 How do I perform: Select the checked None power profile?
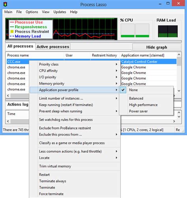pos(146,90)
